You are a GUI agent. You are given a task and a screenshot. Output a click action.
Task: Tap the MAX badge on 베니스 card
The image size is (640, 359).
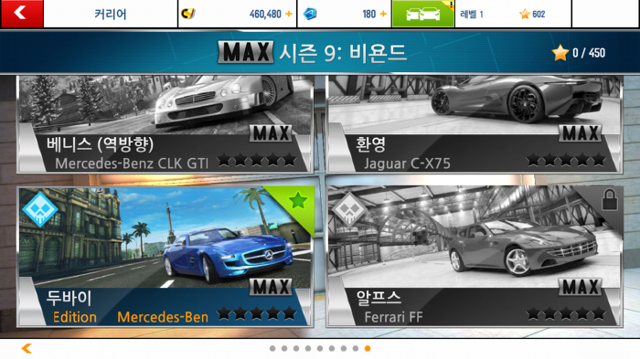(271, 133)
